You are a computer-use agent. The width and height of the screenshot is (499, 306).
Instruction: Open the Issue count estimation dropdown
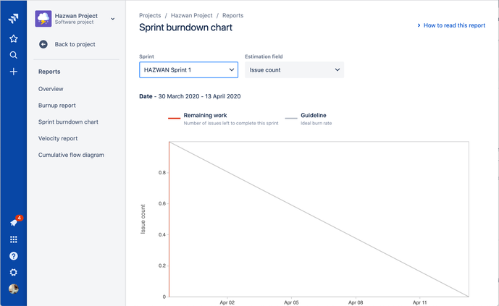coord(294,70)
